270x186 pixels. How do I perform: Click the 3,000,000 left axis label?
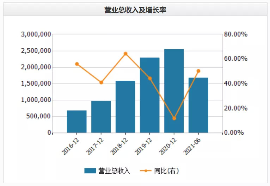pos(36,34)
